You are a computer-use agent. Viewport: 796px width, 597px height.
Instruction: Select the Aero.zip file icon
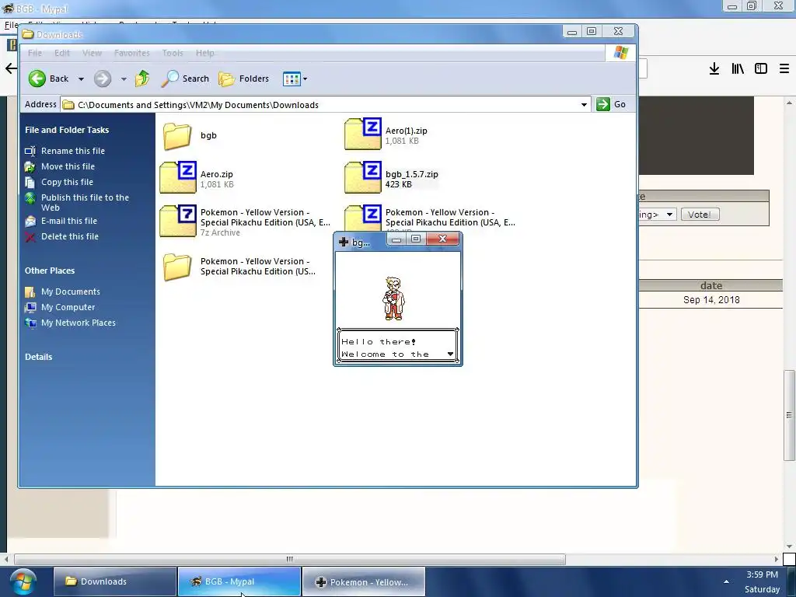click(x=178, y=178)
